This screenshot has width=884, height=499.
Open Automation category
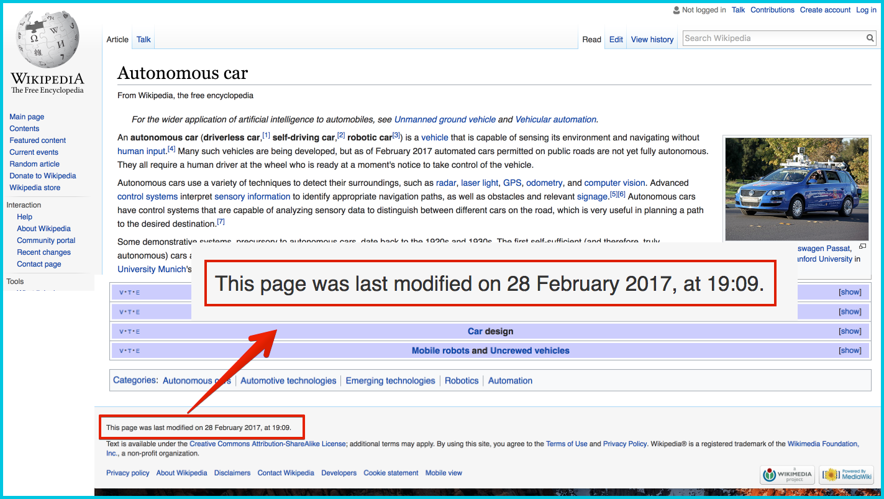click(x=510, y=381)
